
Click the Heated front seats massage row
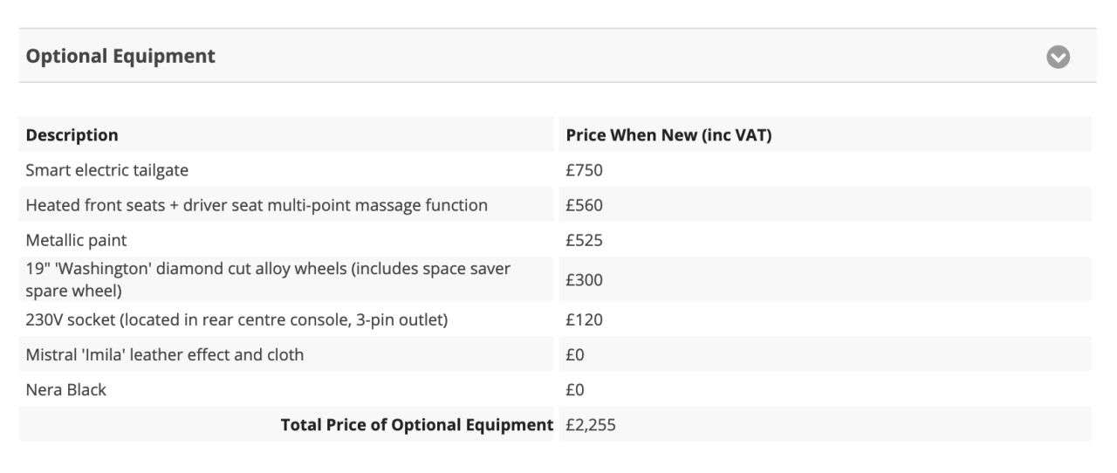coord(257,205)
